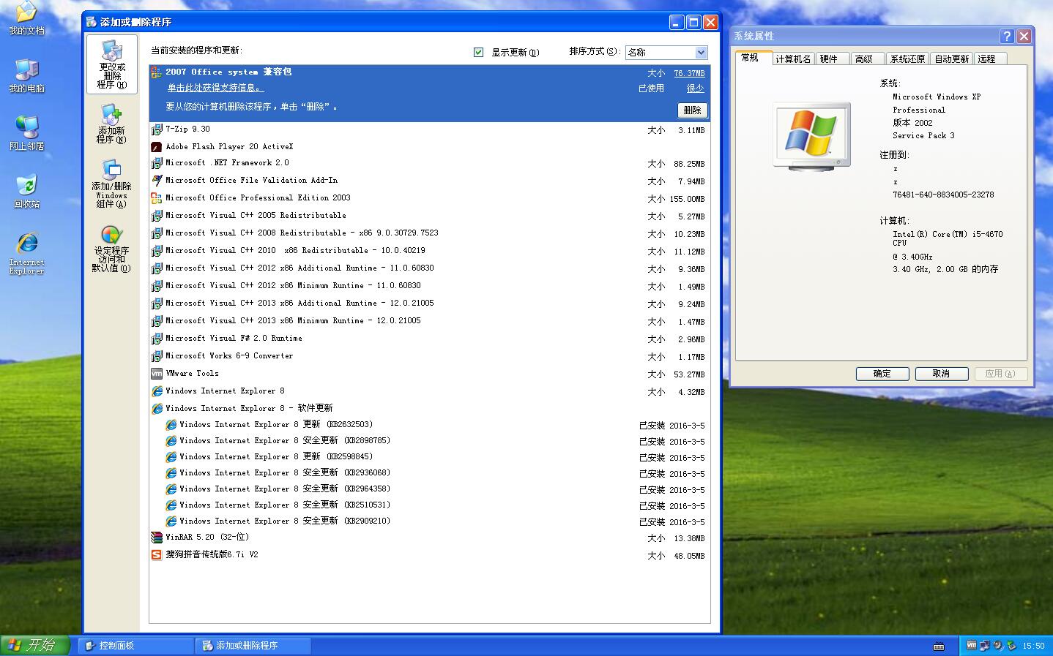Switch to 自动更新 tab
Viewport: 1053px width, 656px height.
click(x=951, y=59)
